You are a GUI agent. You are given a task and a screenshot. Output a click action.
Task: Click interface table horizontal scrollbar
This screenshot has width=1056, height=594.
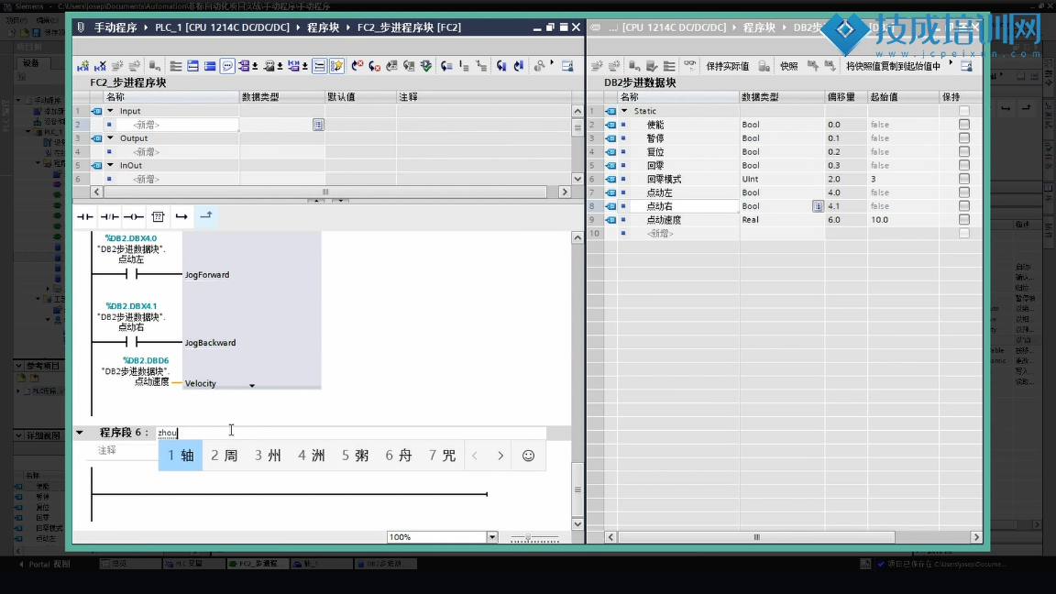pyautogui.click(x=325, y=192)
